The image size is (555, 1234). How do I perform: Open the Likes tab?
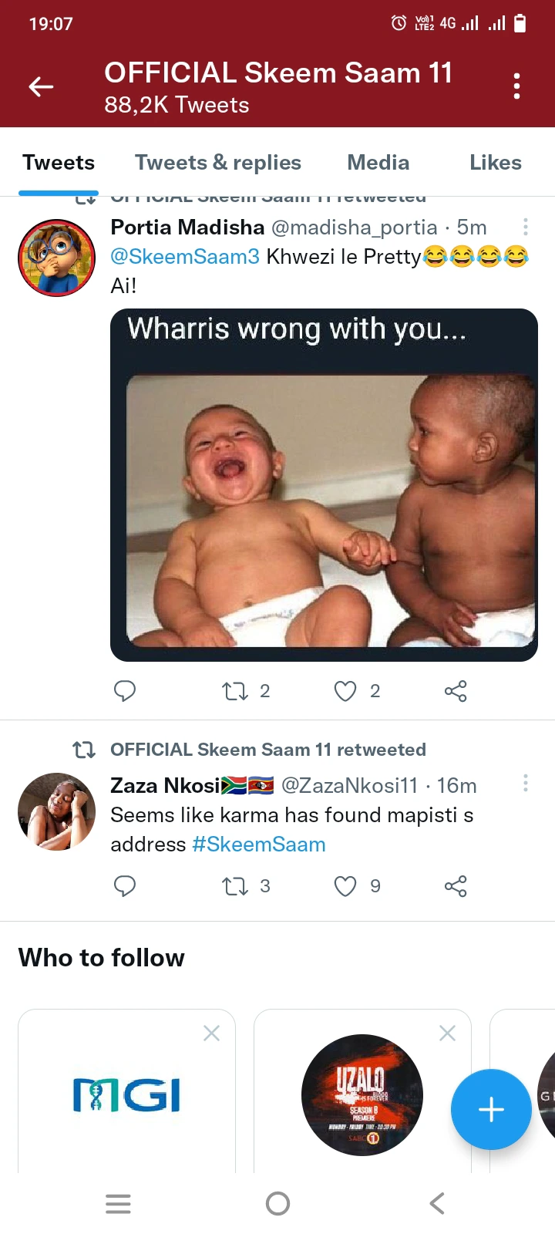pyautogui.click(x=495, y=163)
